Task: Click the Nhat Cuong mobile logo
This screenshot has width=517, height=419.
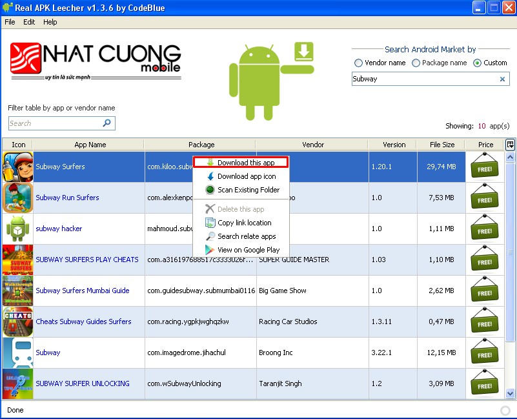Action: click(x=96, y=61)
